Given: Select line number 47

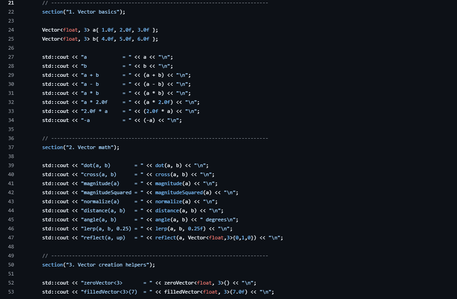Looking at the screenshot, I should (11, 238).
